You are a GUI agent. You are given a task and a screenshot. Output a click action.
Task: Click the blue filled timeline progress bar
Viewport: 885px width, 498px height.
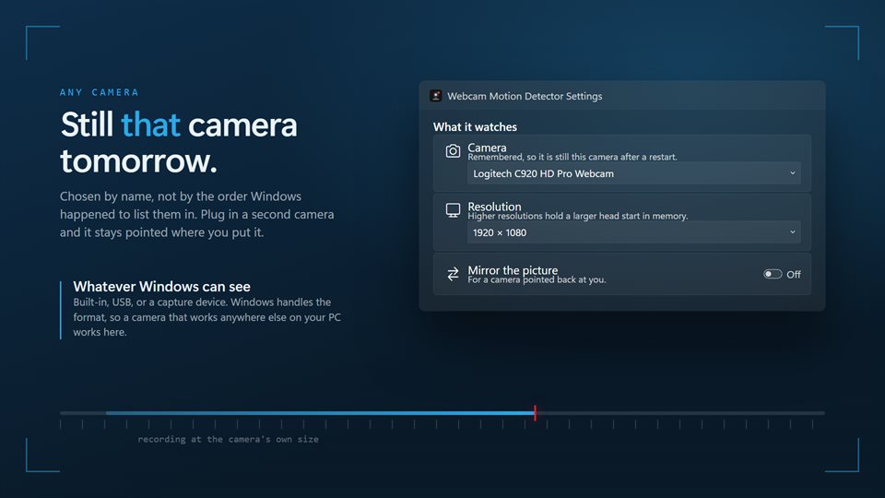[x=320, y=413]
